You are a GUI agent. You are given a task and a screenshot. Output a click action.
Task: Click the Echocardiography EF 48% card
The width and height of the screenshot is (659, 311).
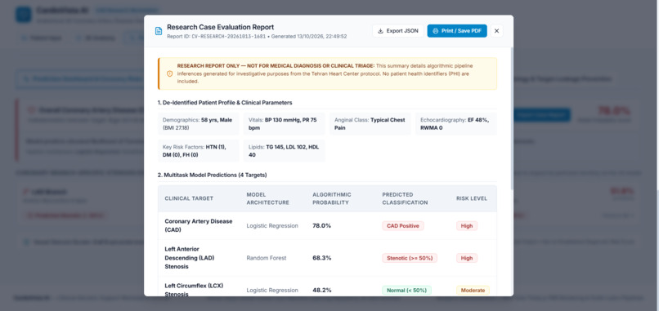point(456,124)
